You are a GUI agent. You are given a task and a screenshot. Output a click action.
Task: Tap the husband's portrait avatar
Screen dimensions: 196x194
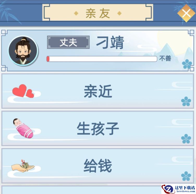pos(23,51)
